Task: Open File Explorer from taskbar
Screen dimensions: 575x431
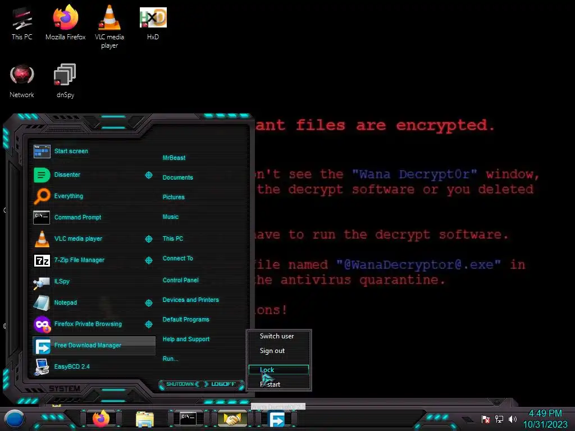Action: 145,419
